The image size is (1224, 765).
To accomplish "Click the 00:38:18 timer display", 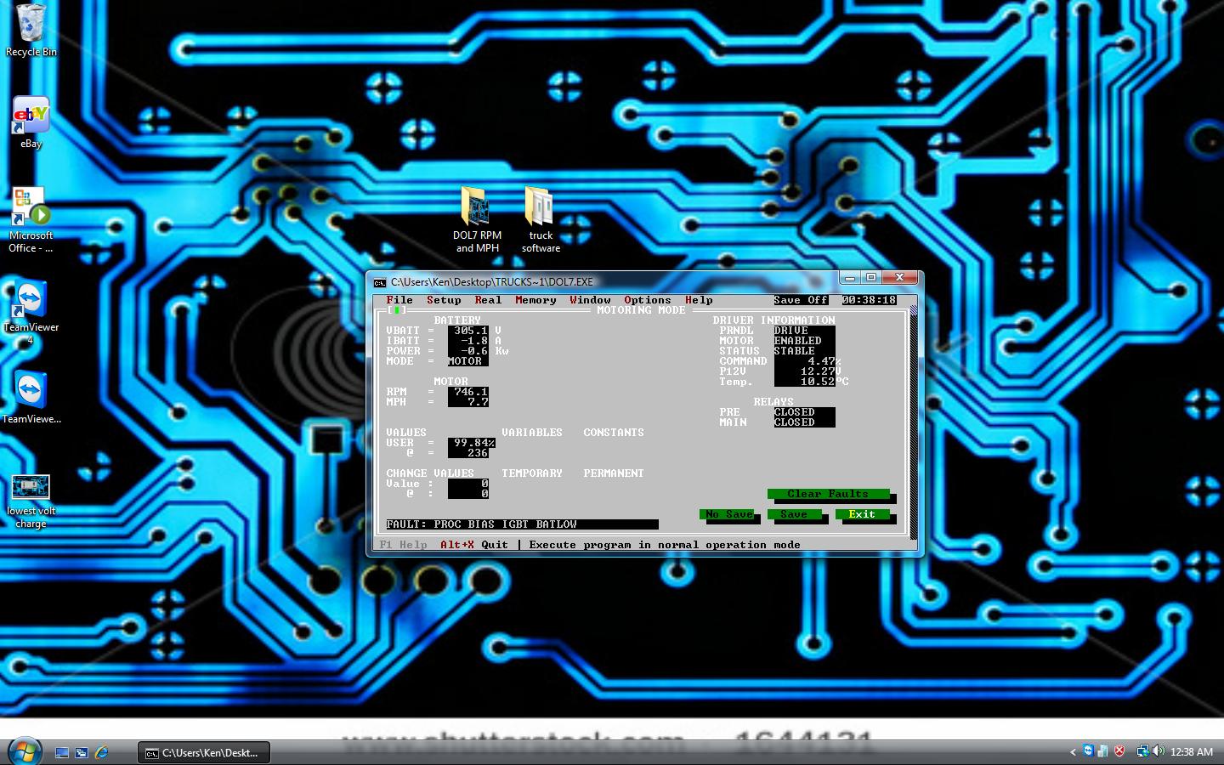I will pyautogui.click(x=869, y=300).
